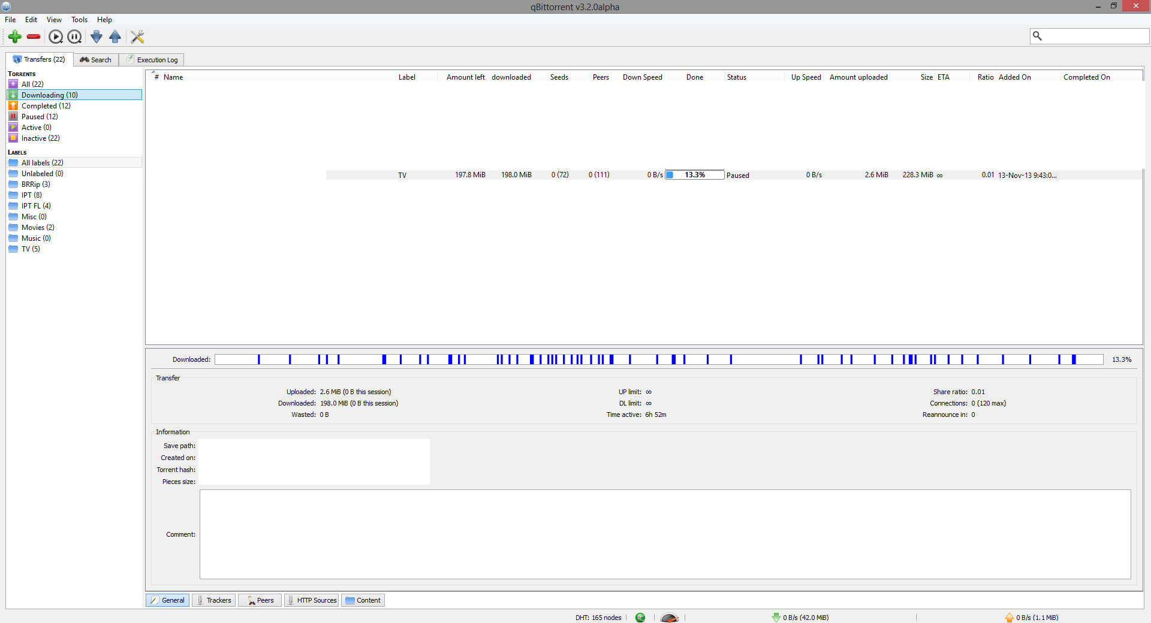Click the connection status globe icon
Image resolution: width=1151 pixels, height=623 pixels.
tap(640, 618)
